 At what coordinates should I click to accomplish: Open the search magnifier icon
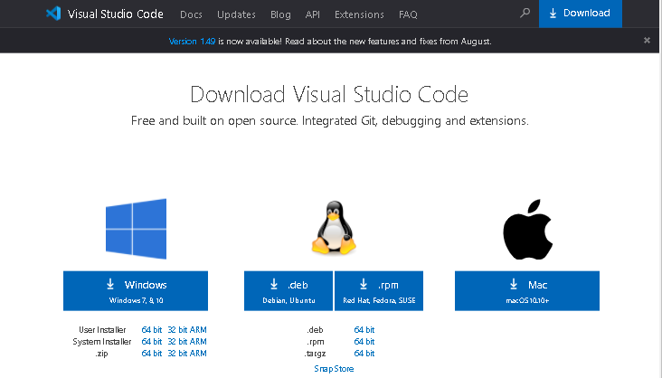point(525,13)
